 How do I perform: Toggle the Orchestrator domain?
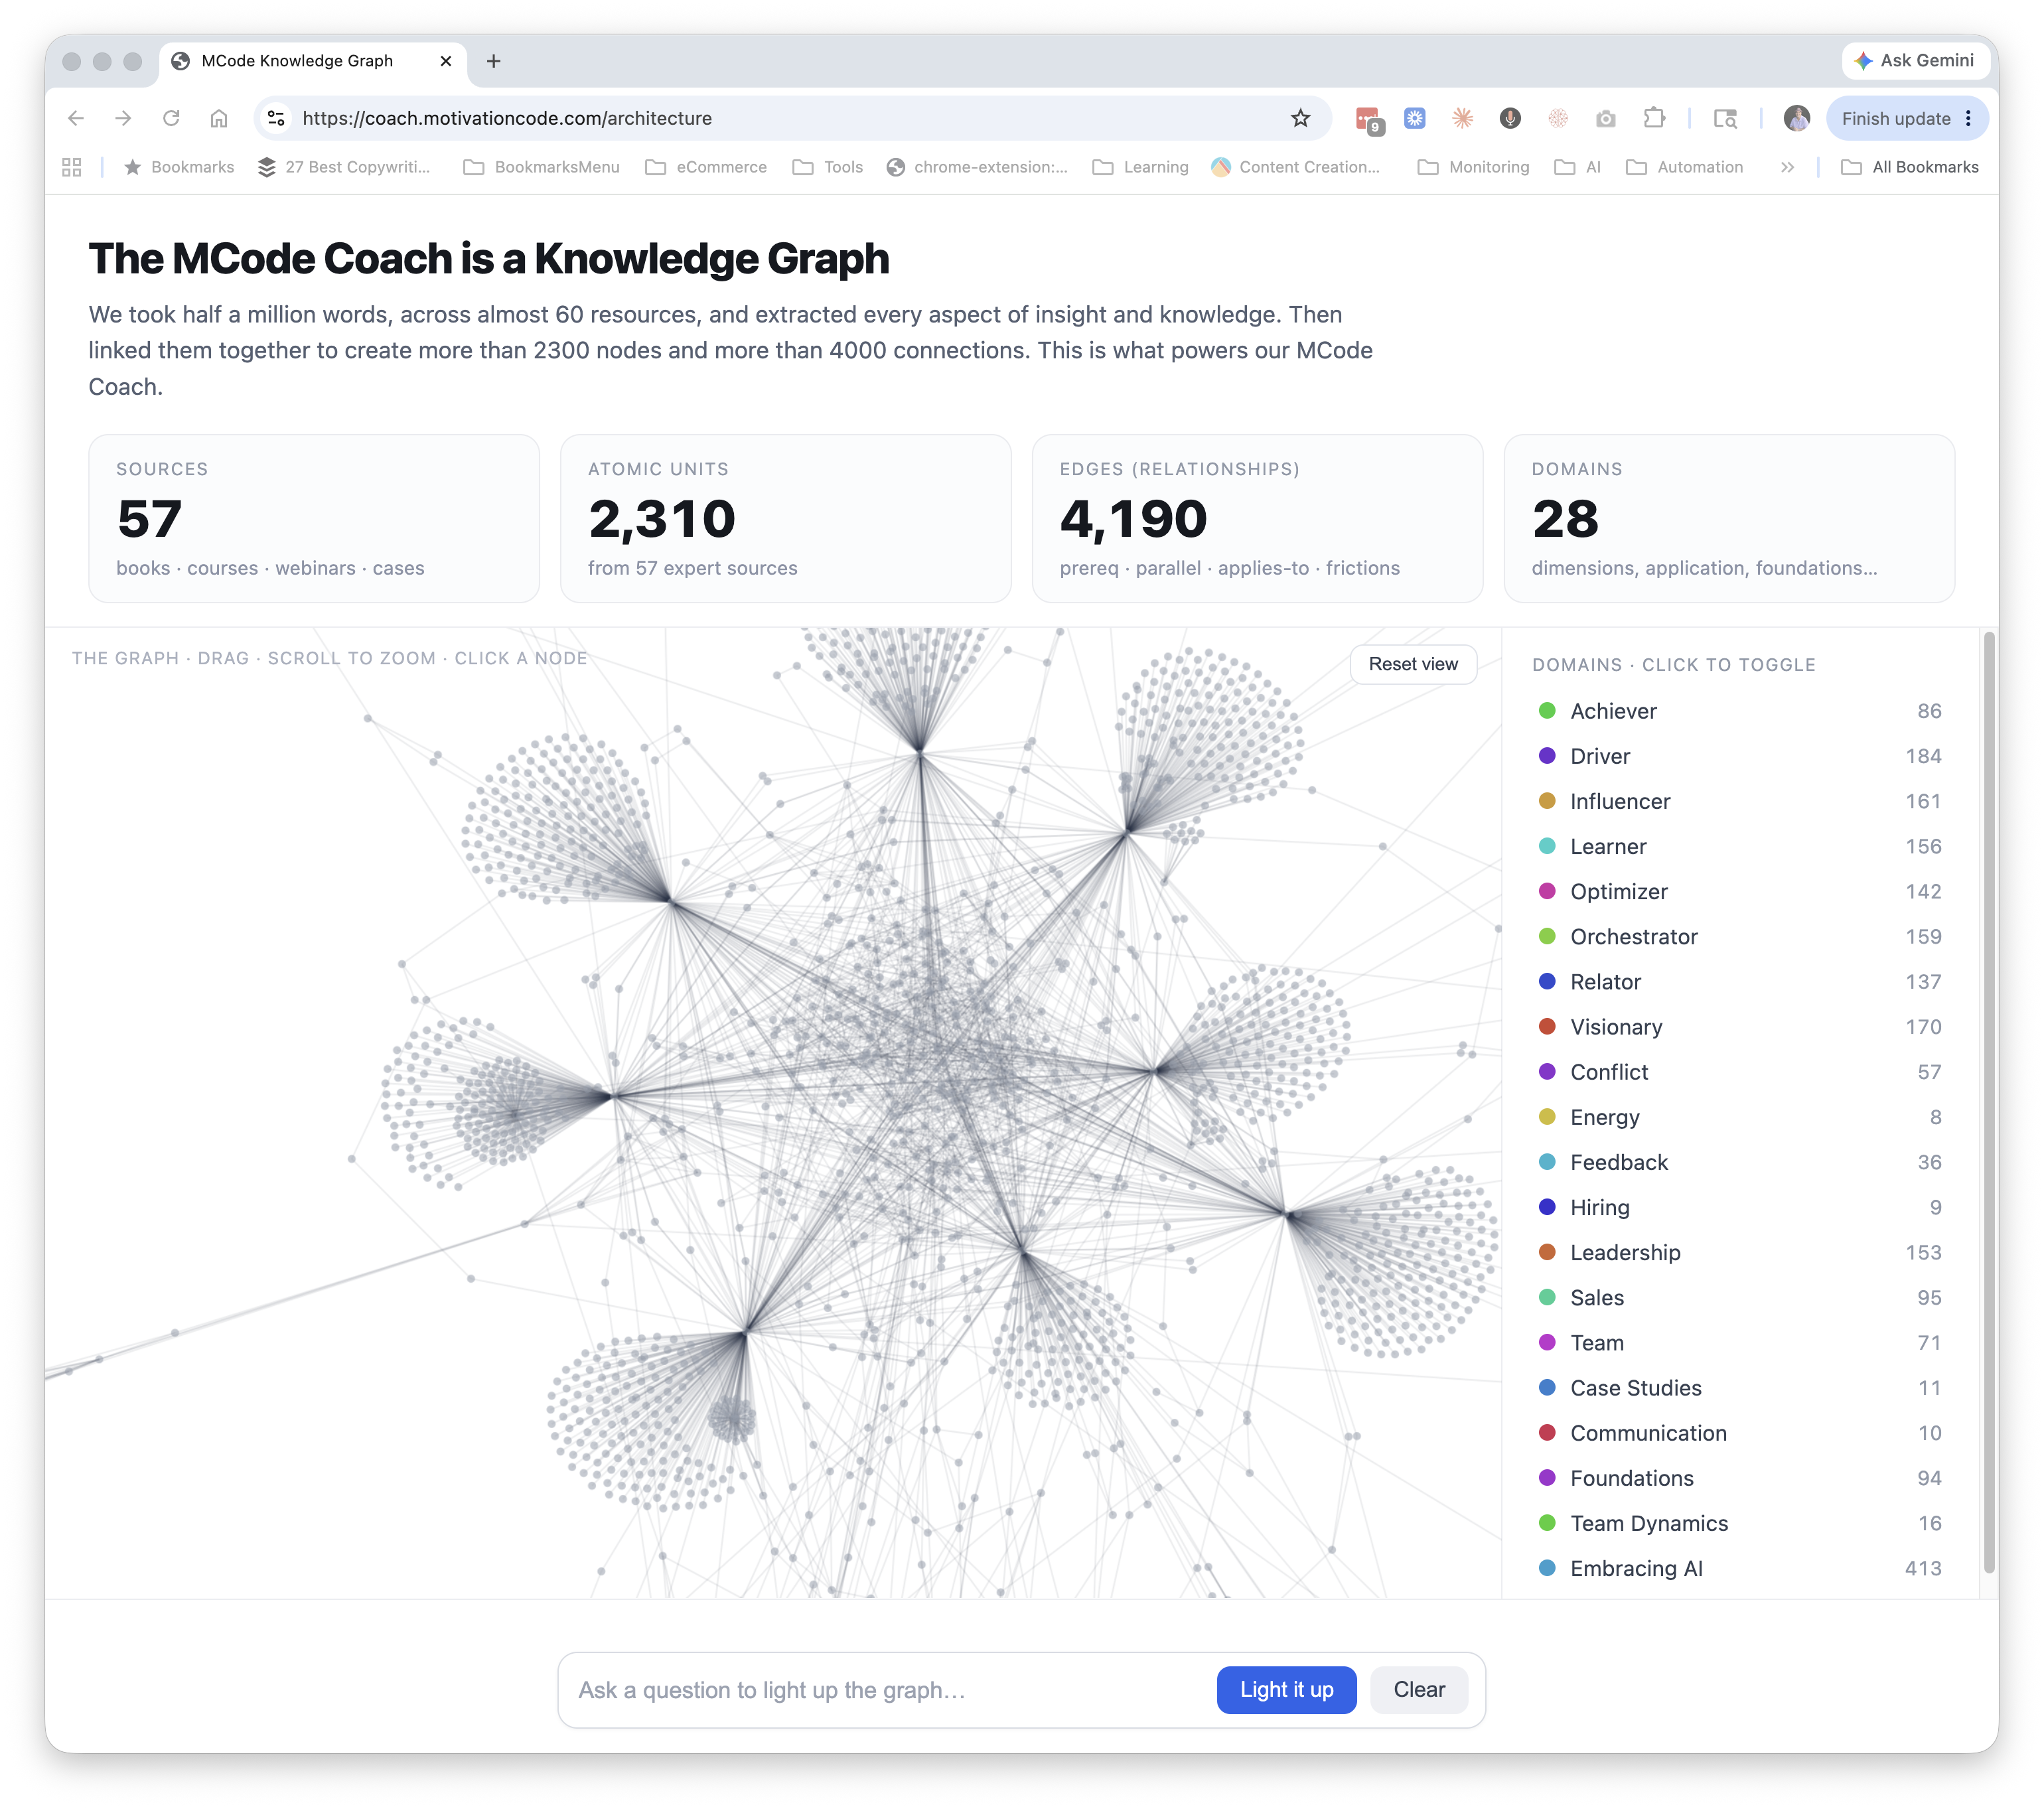1739,936
